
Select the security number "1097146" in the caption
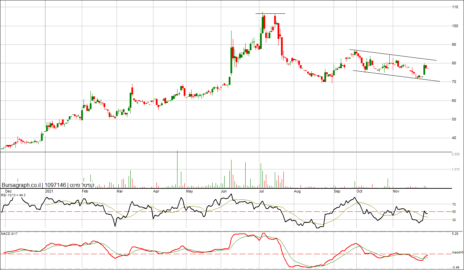click(x=55, y=185)
